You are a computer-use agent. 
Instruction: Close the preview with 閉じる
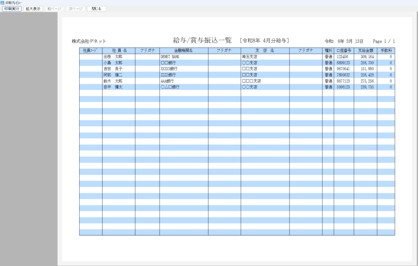coord(97,9)
